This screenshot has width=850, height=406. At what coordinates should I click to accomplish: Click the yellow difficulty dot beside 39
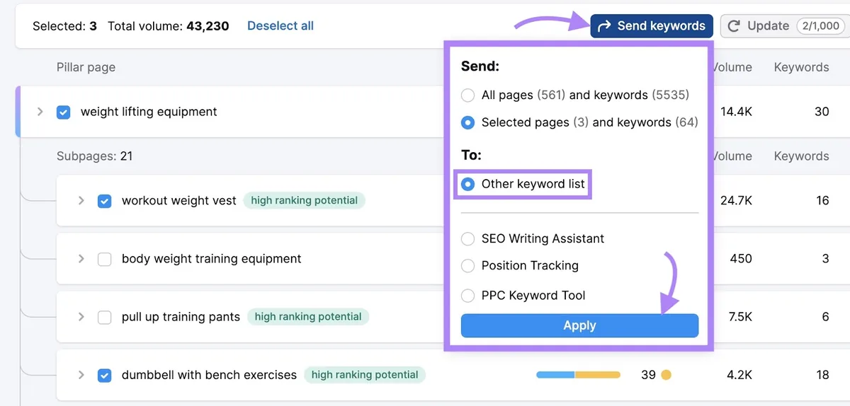point(666,375)
